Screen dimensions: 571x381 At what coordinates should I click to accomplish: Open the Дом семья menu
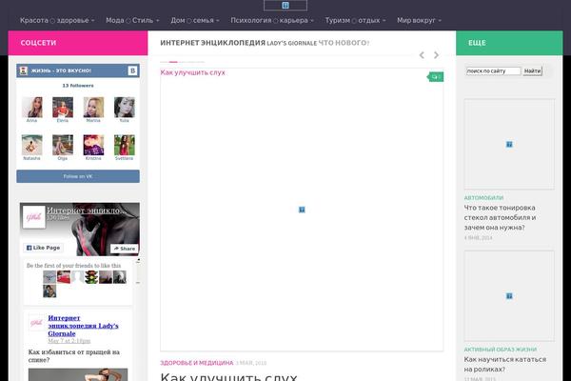(x=195, y=20)
